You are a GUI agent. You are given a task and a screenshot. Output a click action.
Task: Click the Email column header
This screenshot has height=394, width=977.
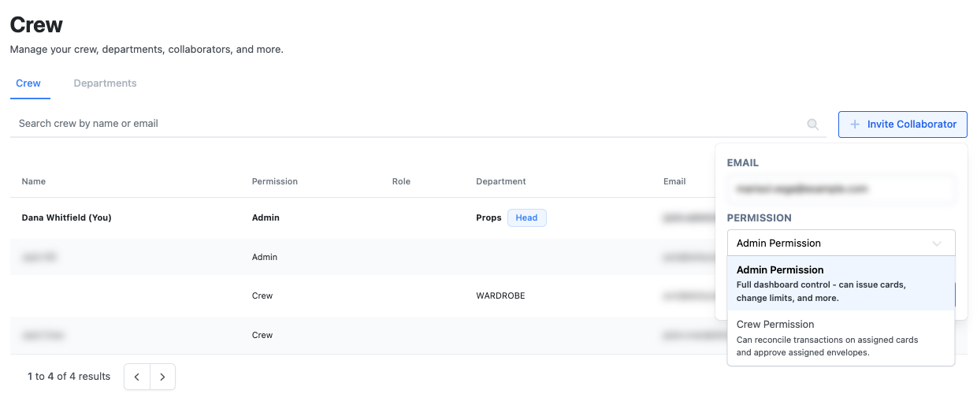tap(674, 181)
